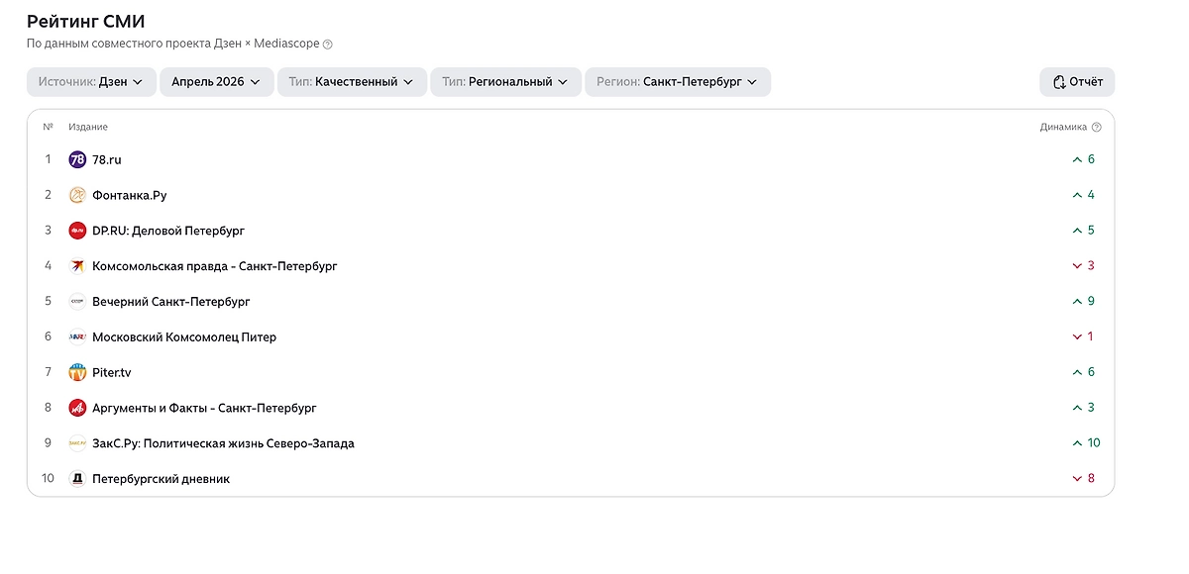Click the up arrow in ЗакС.Ру row

click(x=1077, y=443)
